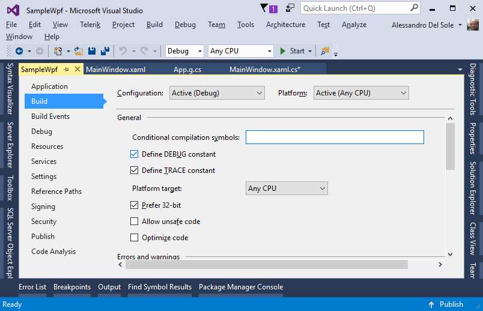Uncheck the Prefer 32-bit checkbox
The image size is (483, 311).
coord(135,205)
